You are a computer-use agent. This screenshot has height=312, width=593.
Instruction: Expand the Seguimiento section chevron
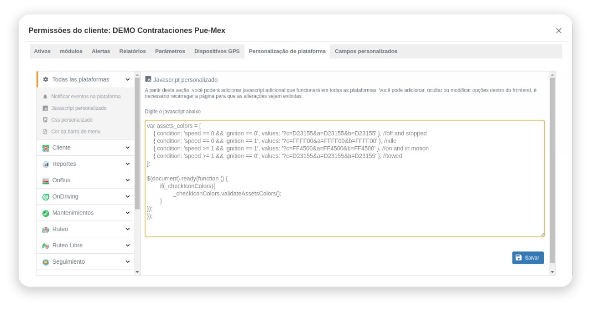click(128, 261)
